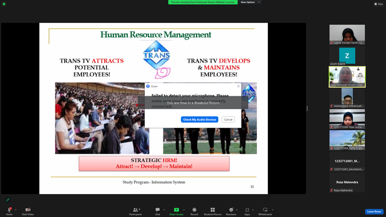Click the green screen-sharing notification banner

[203, 2]
